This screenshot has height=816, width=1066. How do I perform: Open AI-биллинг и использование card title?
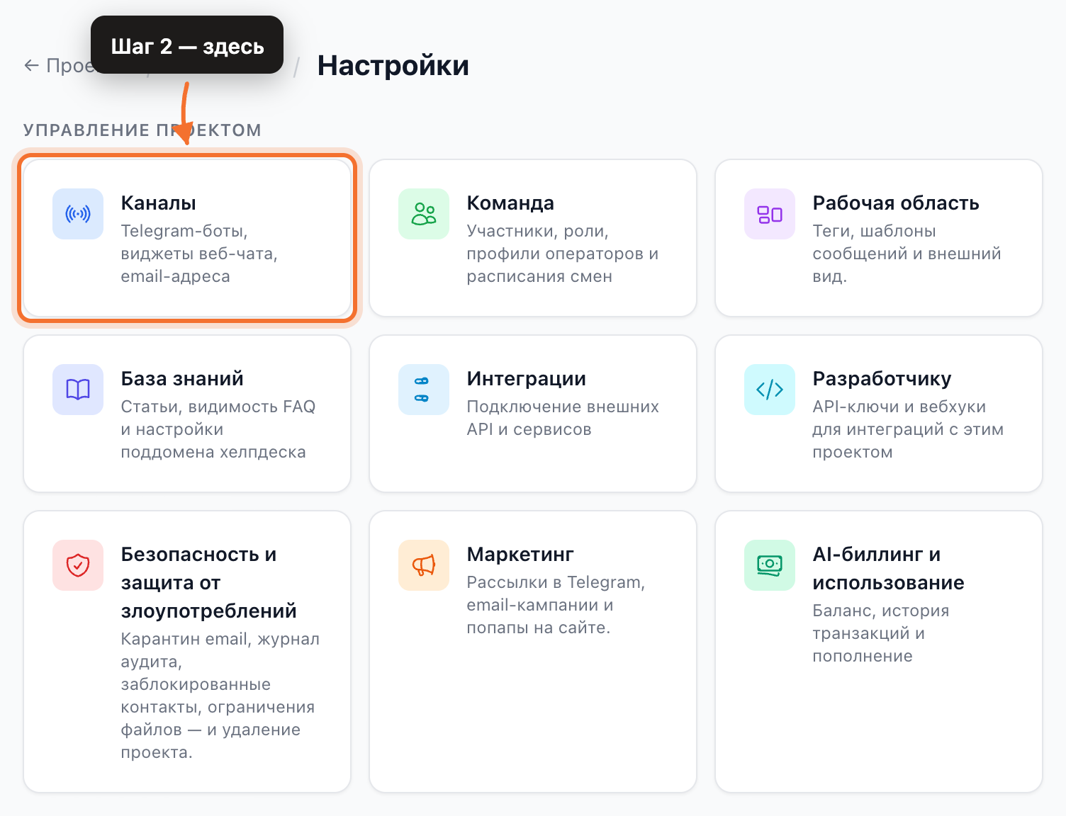[x=888, y=568]
